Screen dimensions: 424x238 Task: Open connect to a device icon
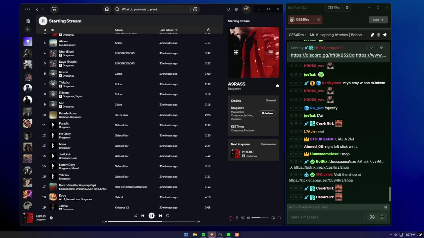pos(243,218)
